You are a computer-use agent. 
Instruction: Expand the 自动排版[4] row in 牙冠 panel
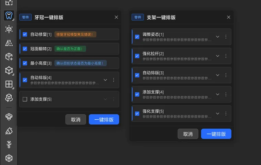tap(105, 80)
